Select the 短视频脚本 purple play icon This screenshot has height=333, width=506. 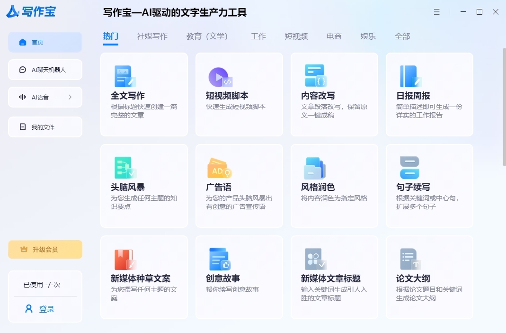point(219,76)
